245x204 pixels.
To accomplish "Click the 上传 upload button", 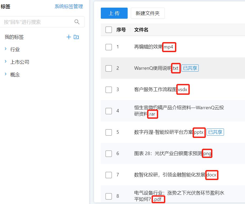I will (114, 13).
